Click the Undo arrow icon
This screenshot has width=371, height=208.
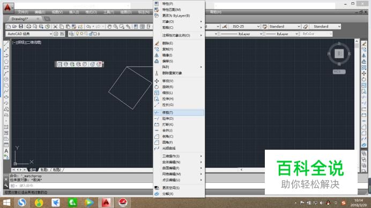pyautogui.click(x=88, y=26)
